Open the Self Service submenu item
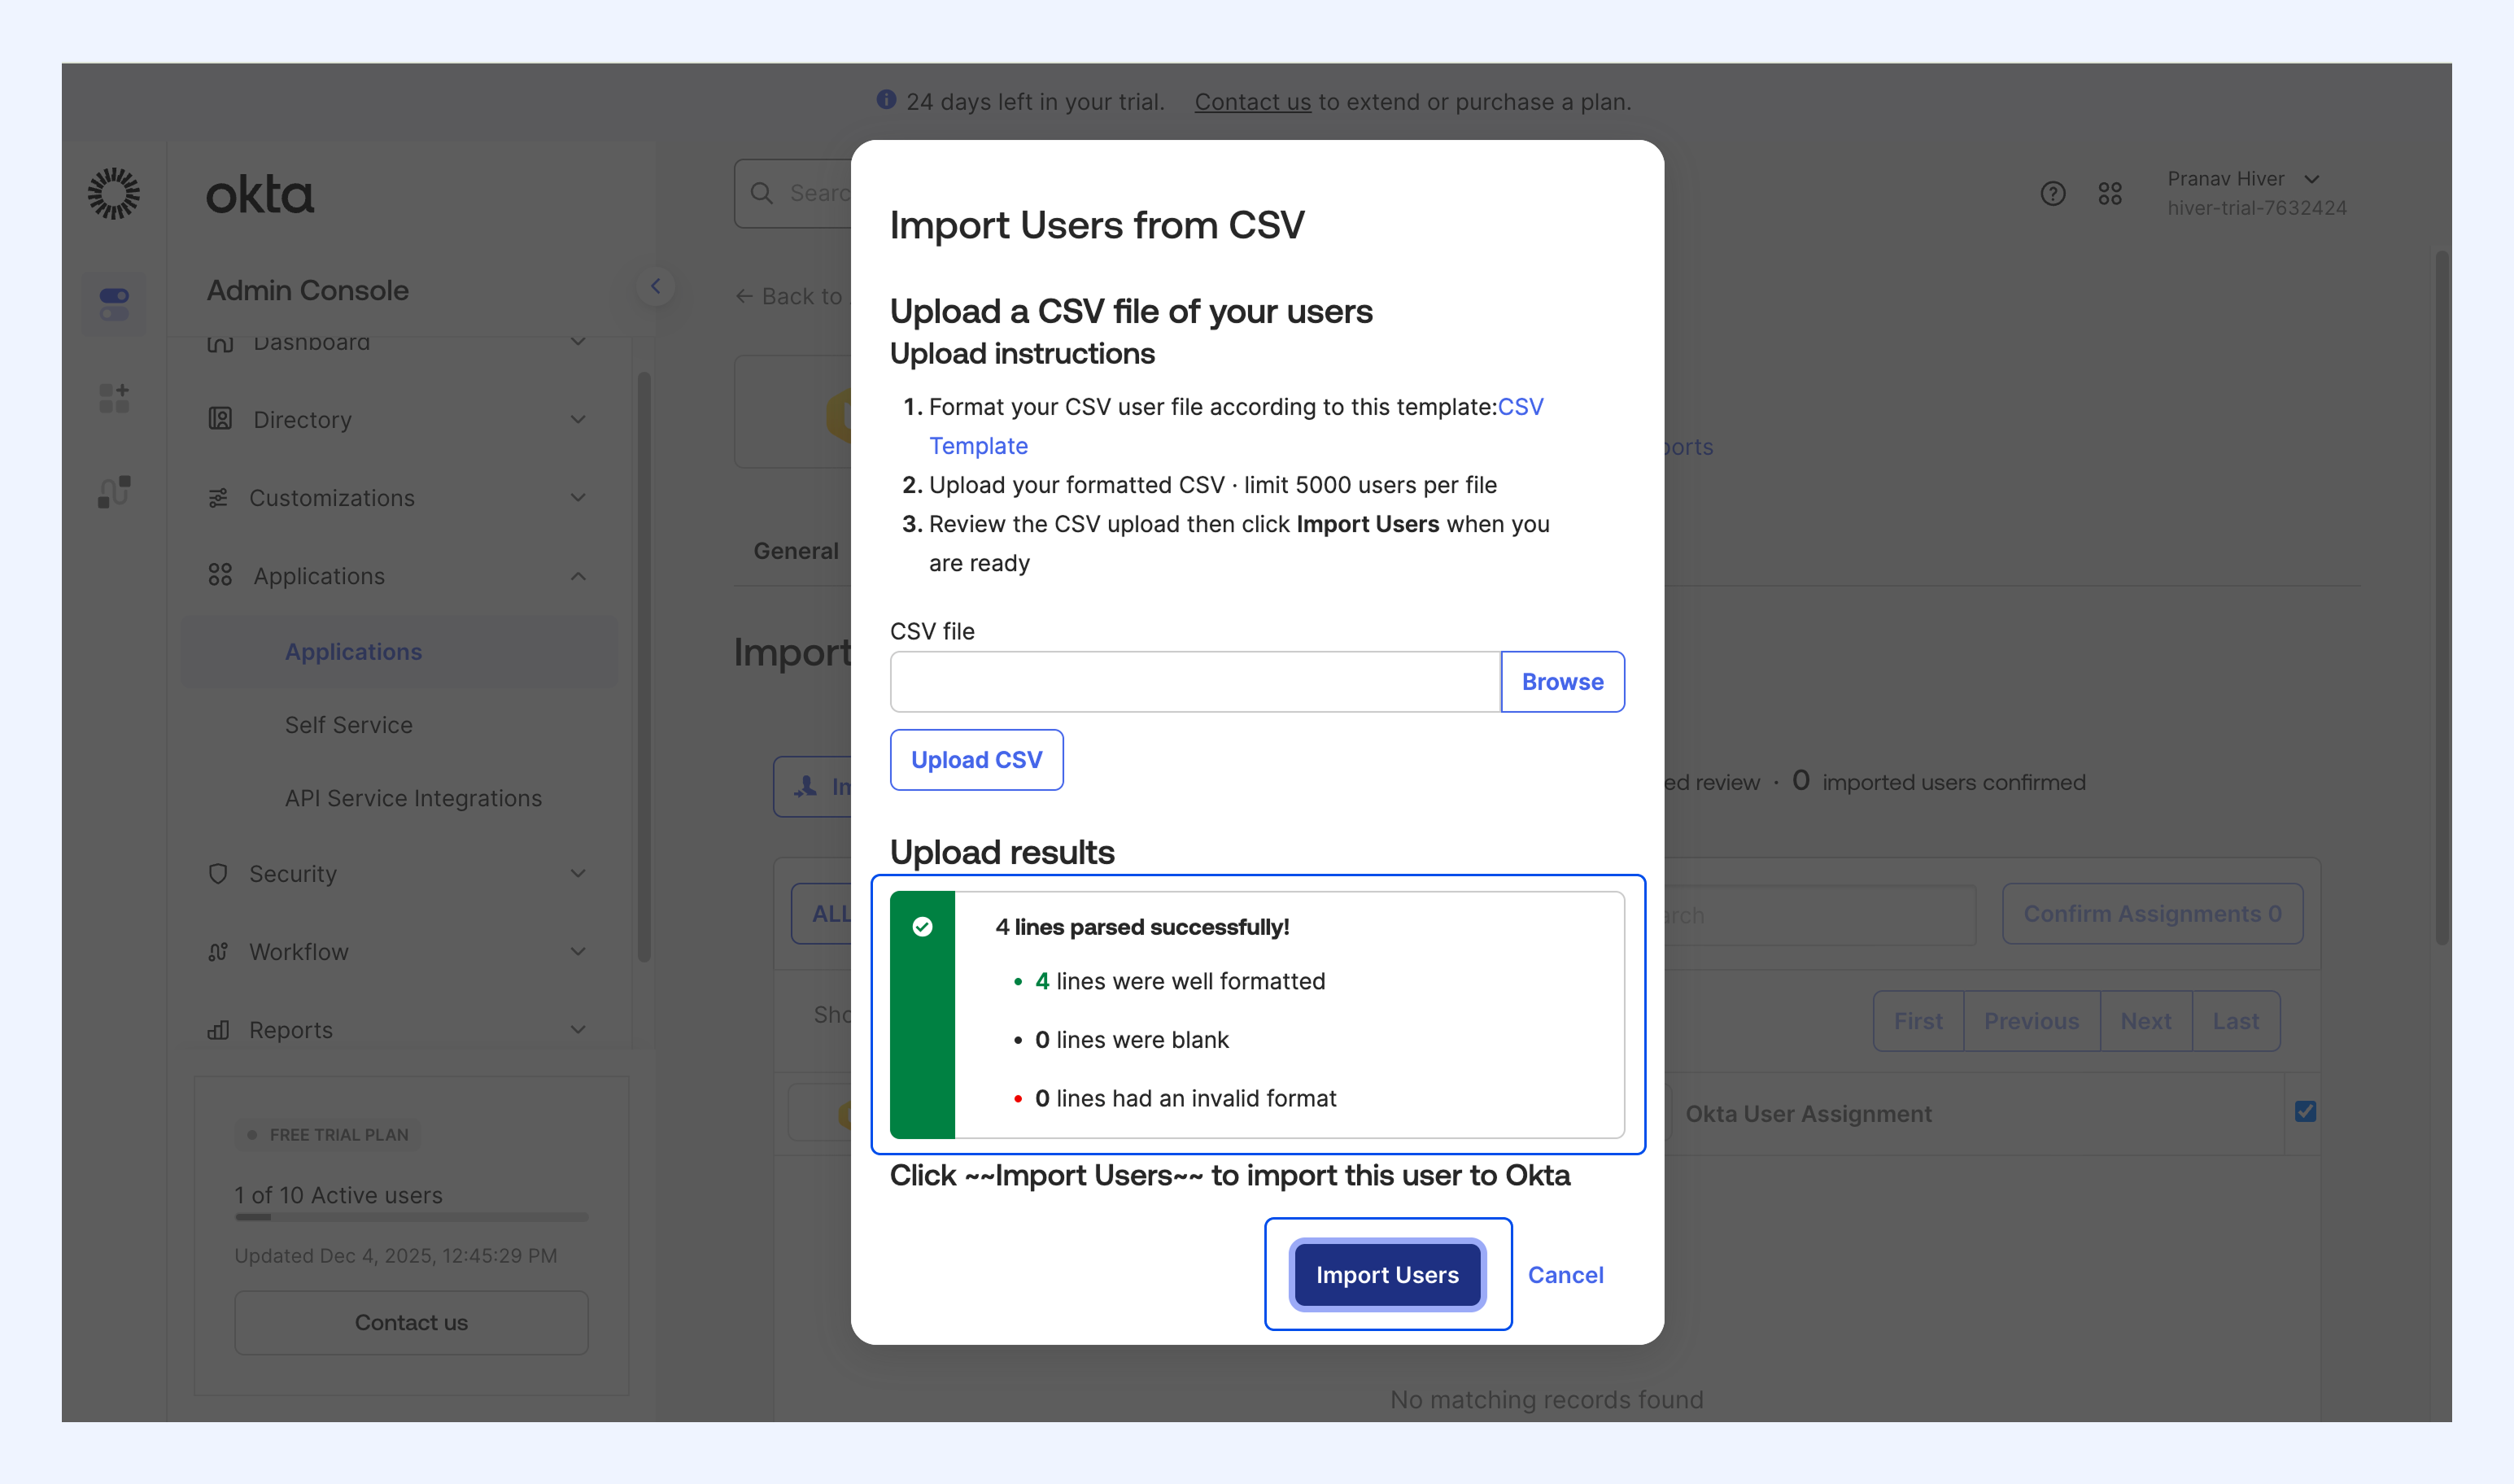 pos(348,725)
